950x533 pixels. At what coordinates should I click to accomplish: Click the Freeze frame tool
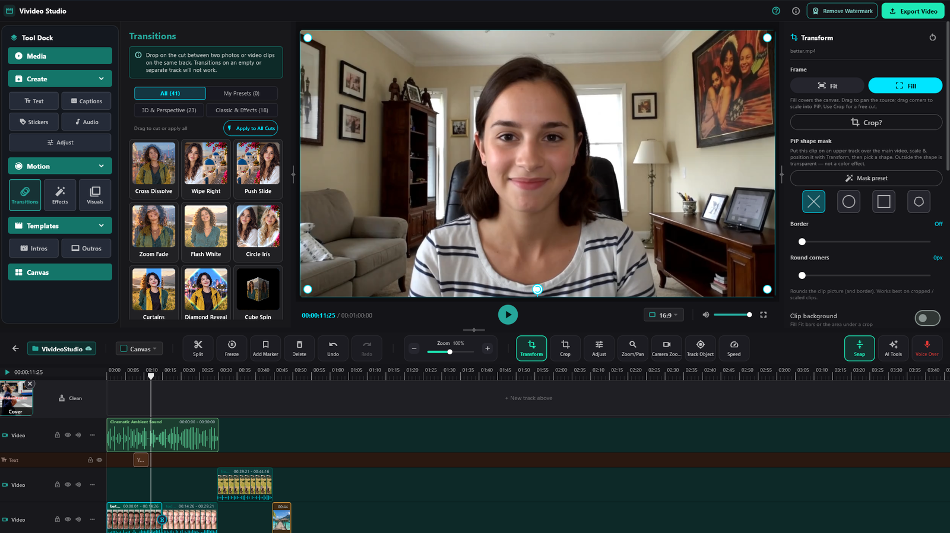click(x=232, y=348)
